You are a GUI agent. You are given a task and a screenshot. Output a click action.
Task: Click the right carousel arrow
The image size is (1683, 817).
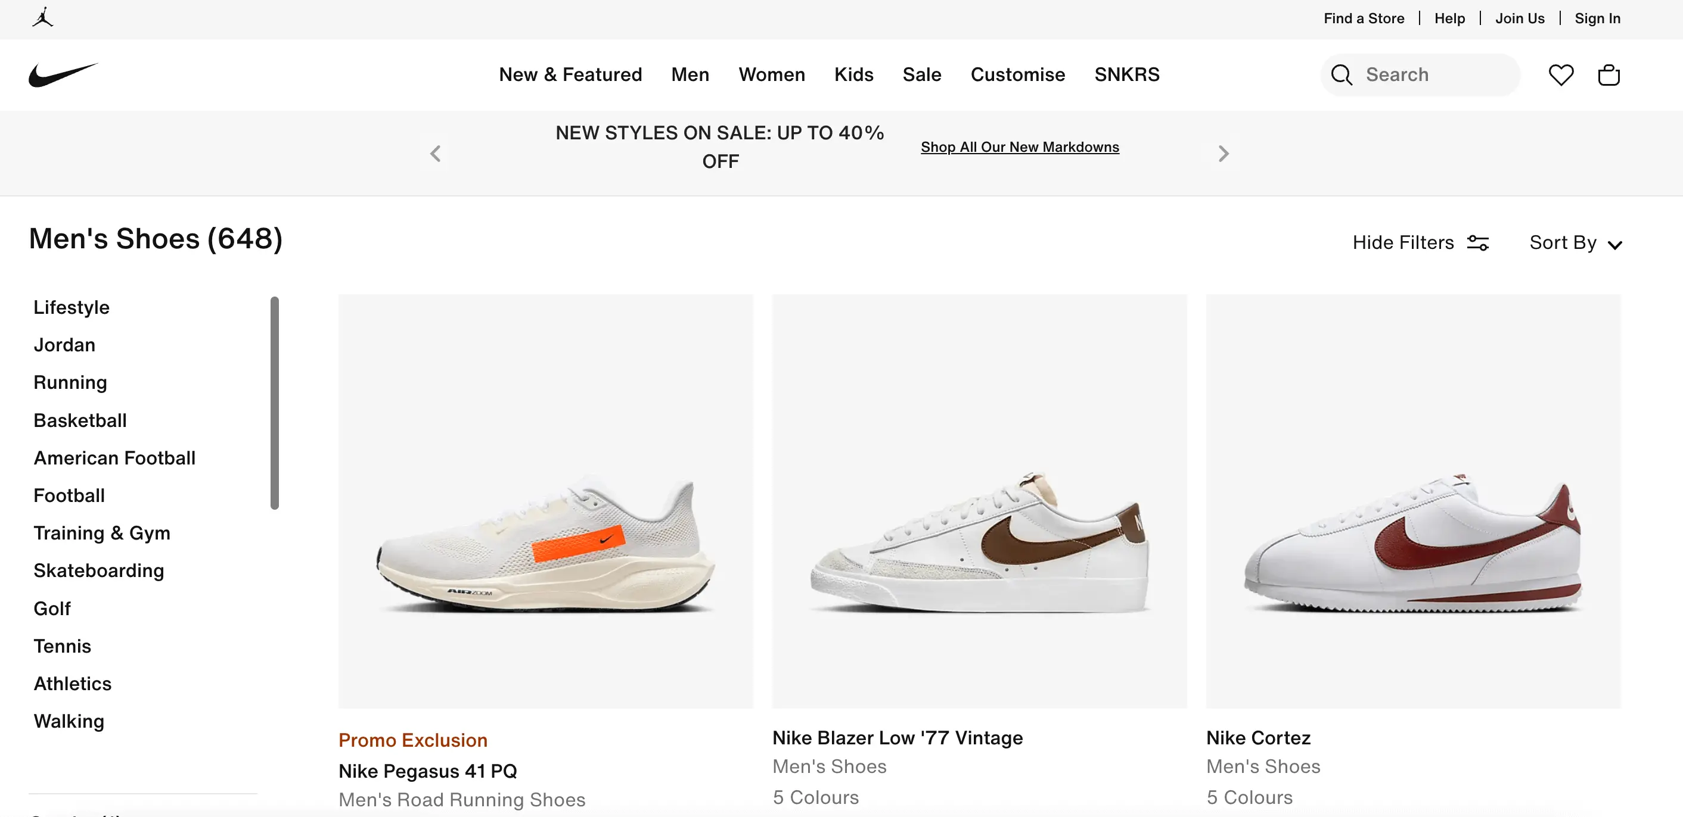1223,152
